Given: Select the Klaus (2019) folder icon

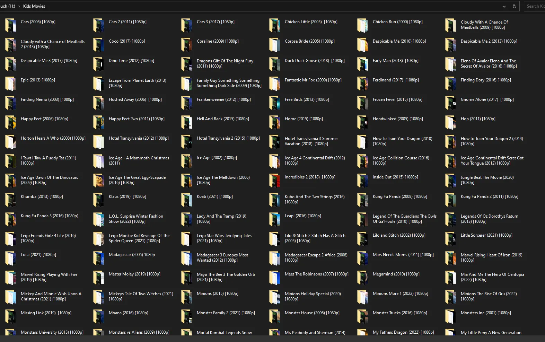Looking at the screenshot, I should pos(99,200).
